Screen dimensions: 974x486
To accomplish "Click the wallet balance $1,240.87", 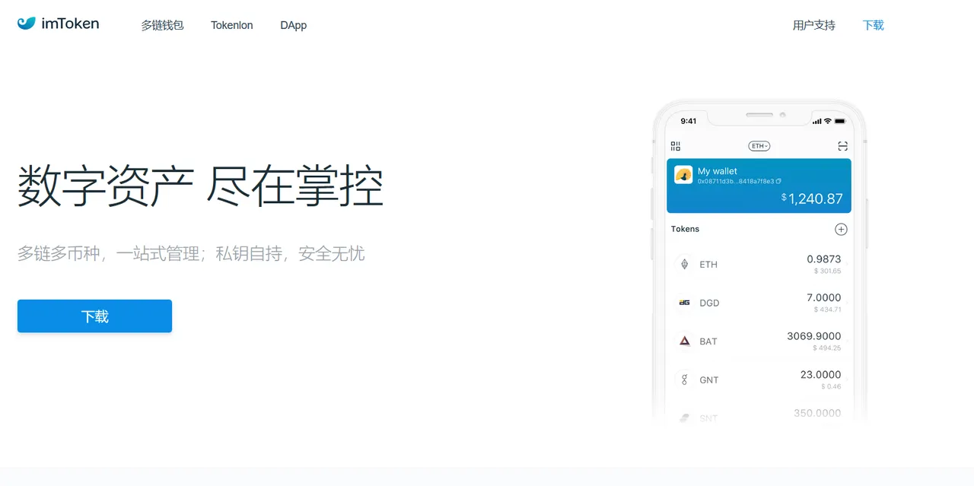I will [x=812, y=199].
